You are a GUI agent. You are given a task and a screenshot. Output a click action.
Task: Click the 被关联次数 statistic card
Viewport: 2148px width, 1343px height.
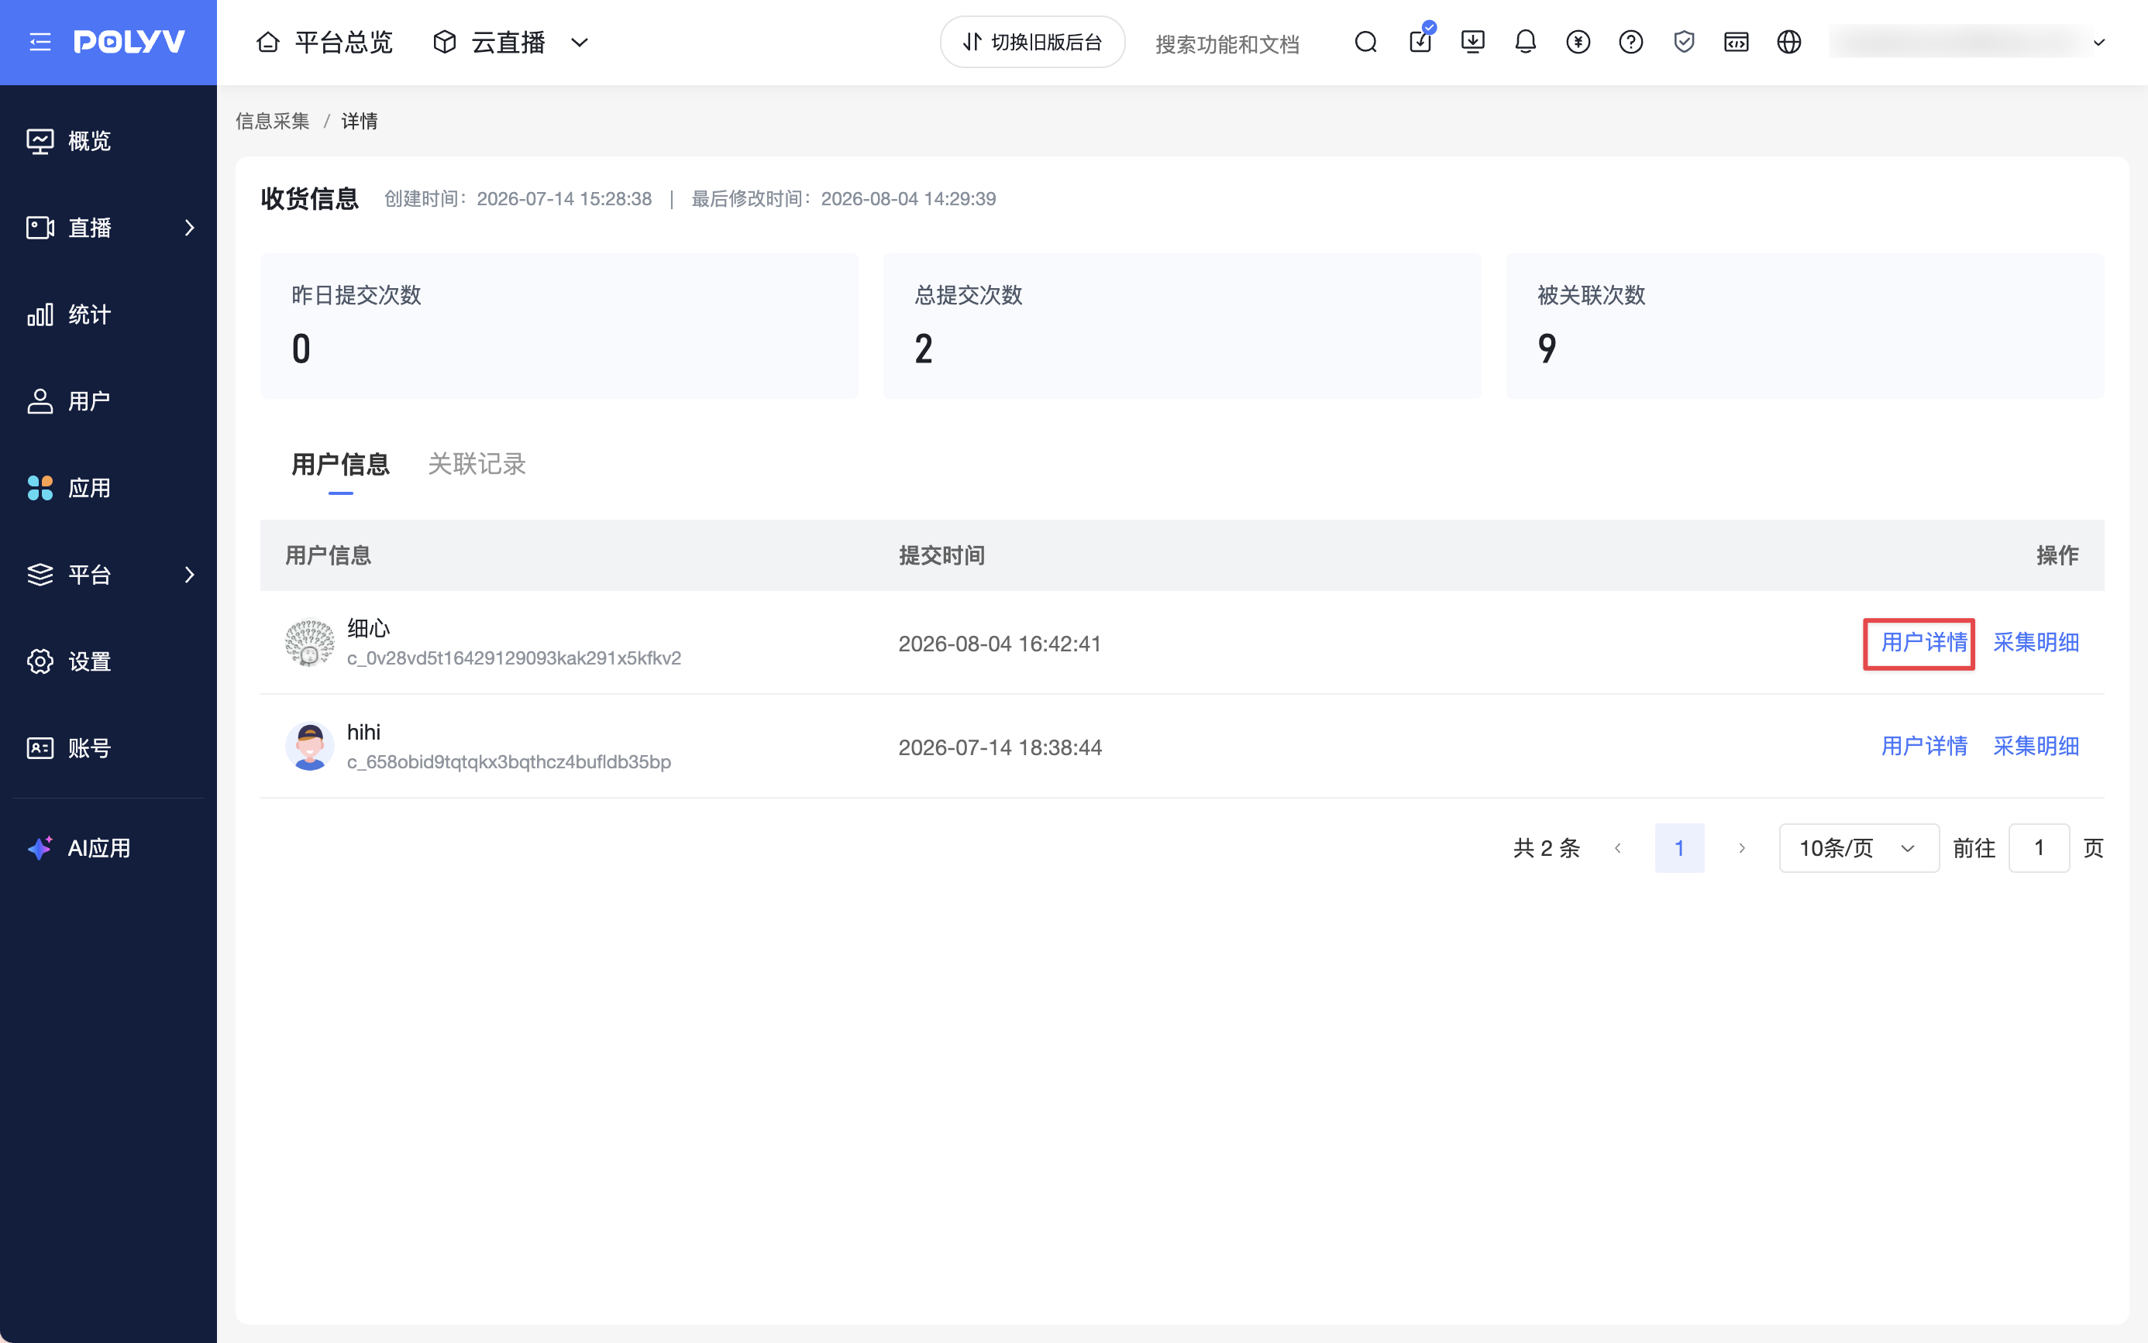coord(1804,326)
